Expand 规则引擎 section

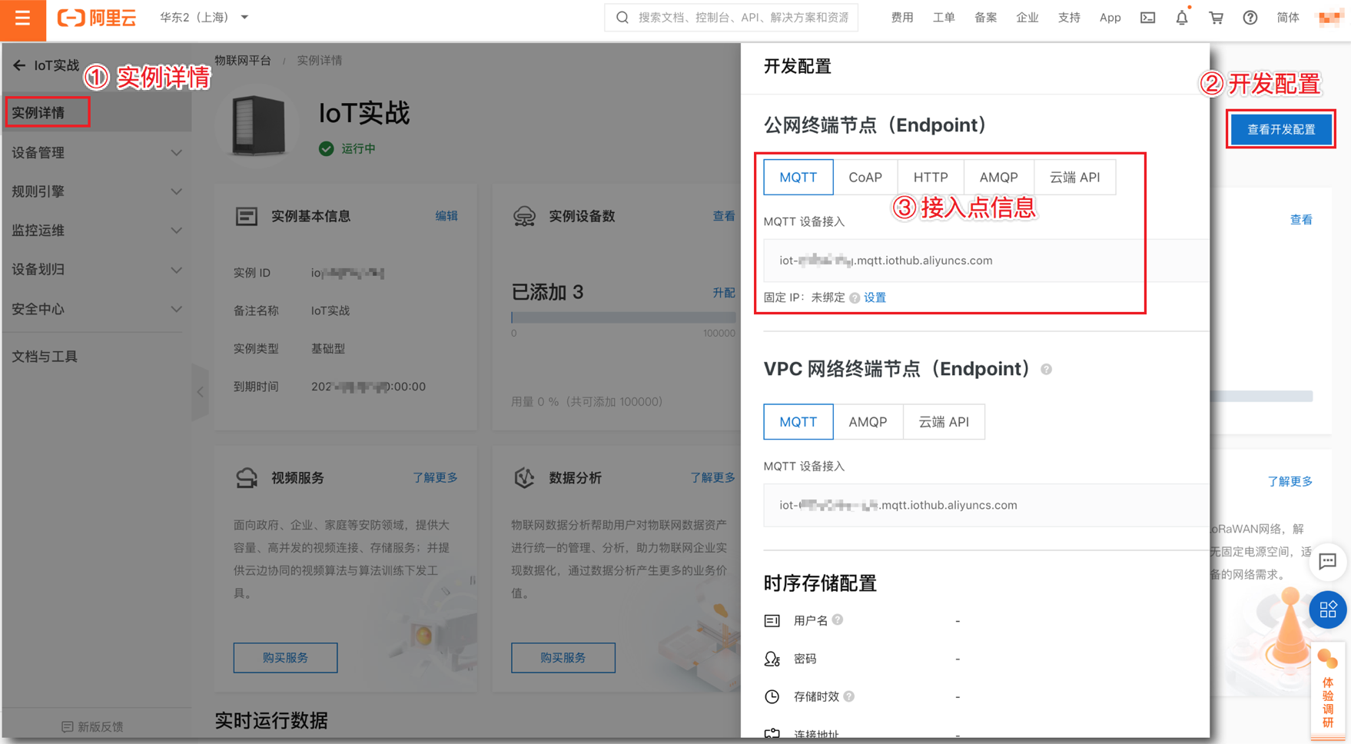pyautogui.click(x=97, y=191)
